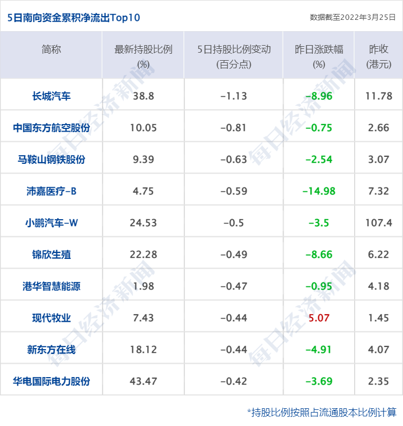Click holding ratio value 22.28
Viewport: 403px width, 426px height.
tap(143, 255)
